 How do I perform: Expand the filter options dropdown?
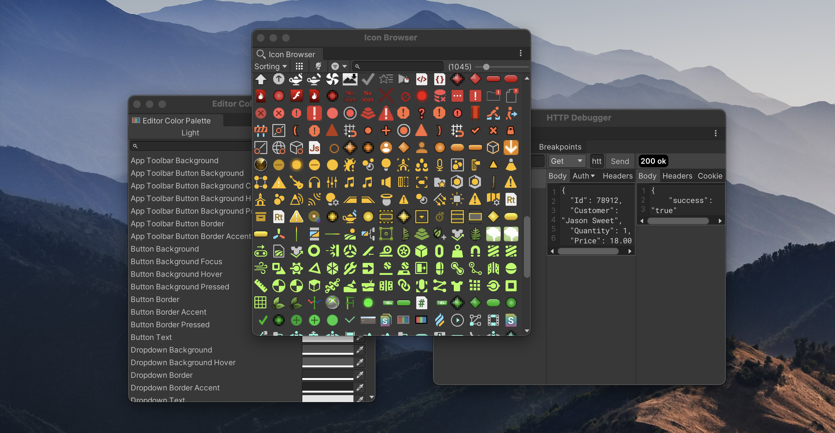[x=339, y=67]
